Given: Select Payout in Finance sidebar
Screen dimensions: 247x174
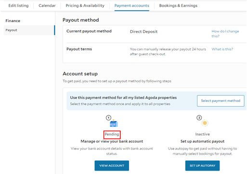Looking at the screenshot, I should point(29,30).
